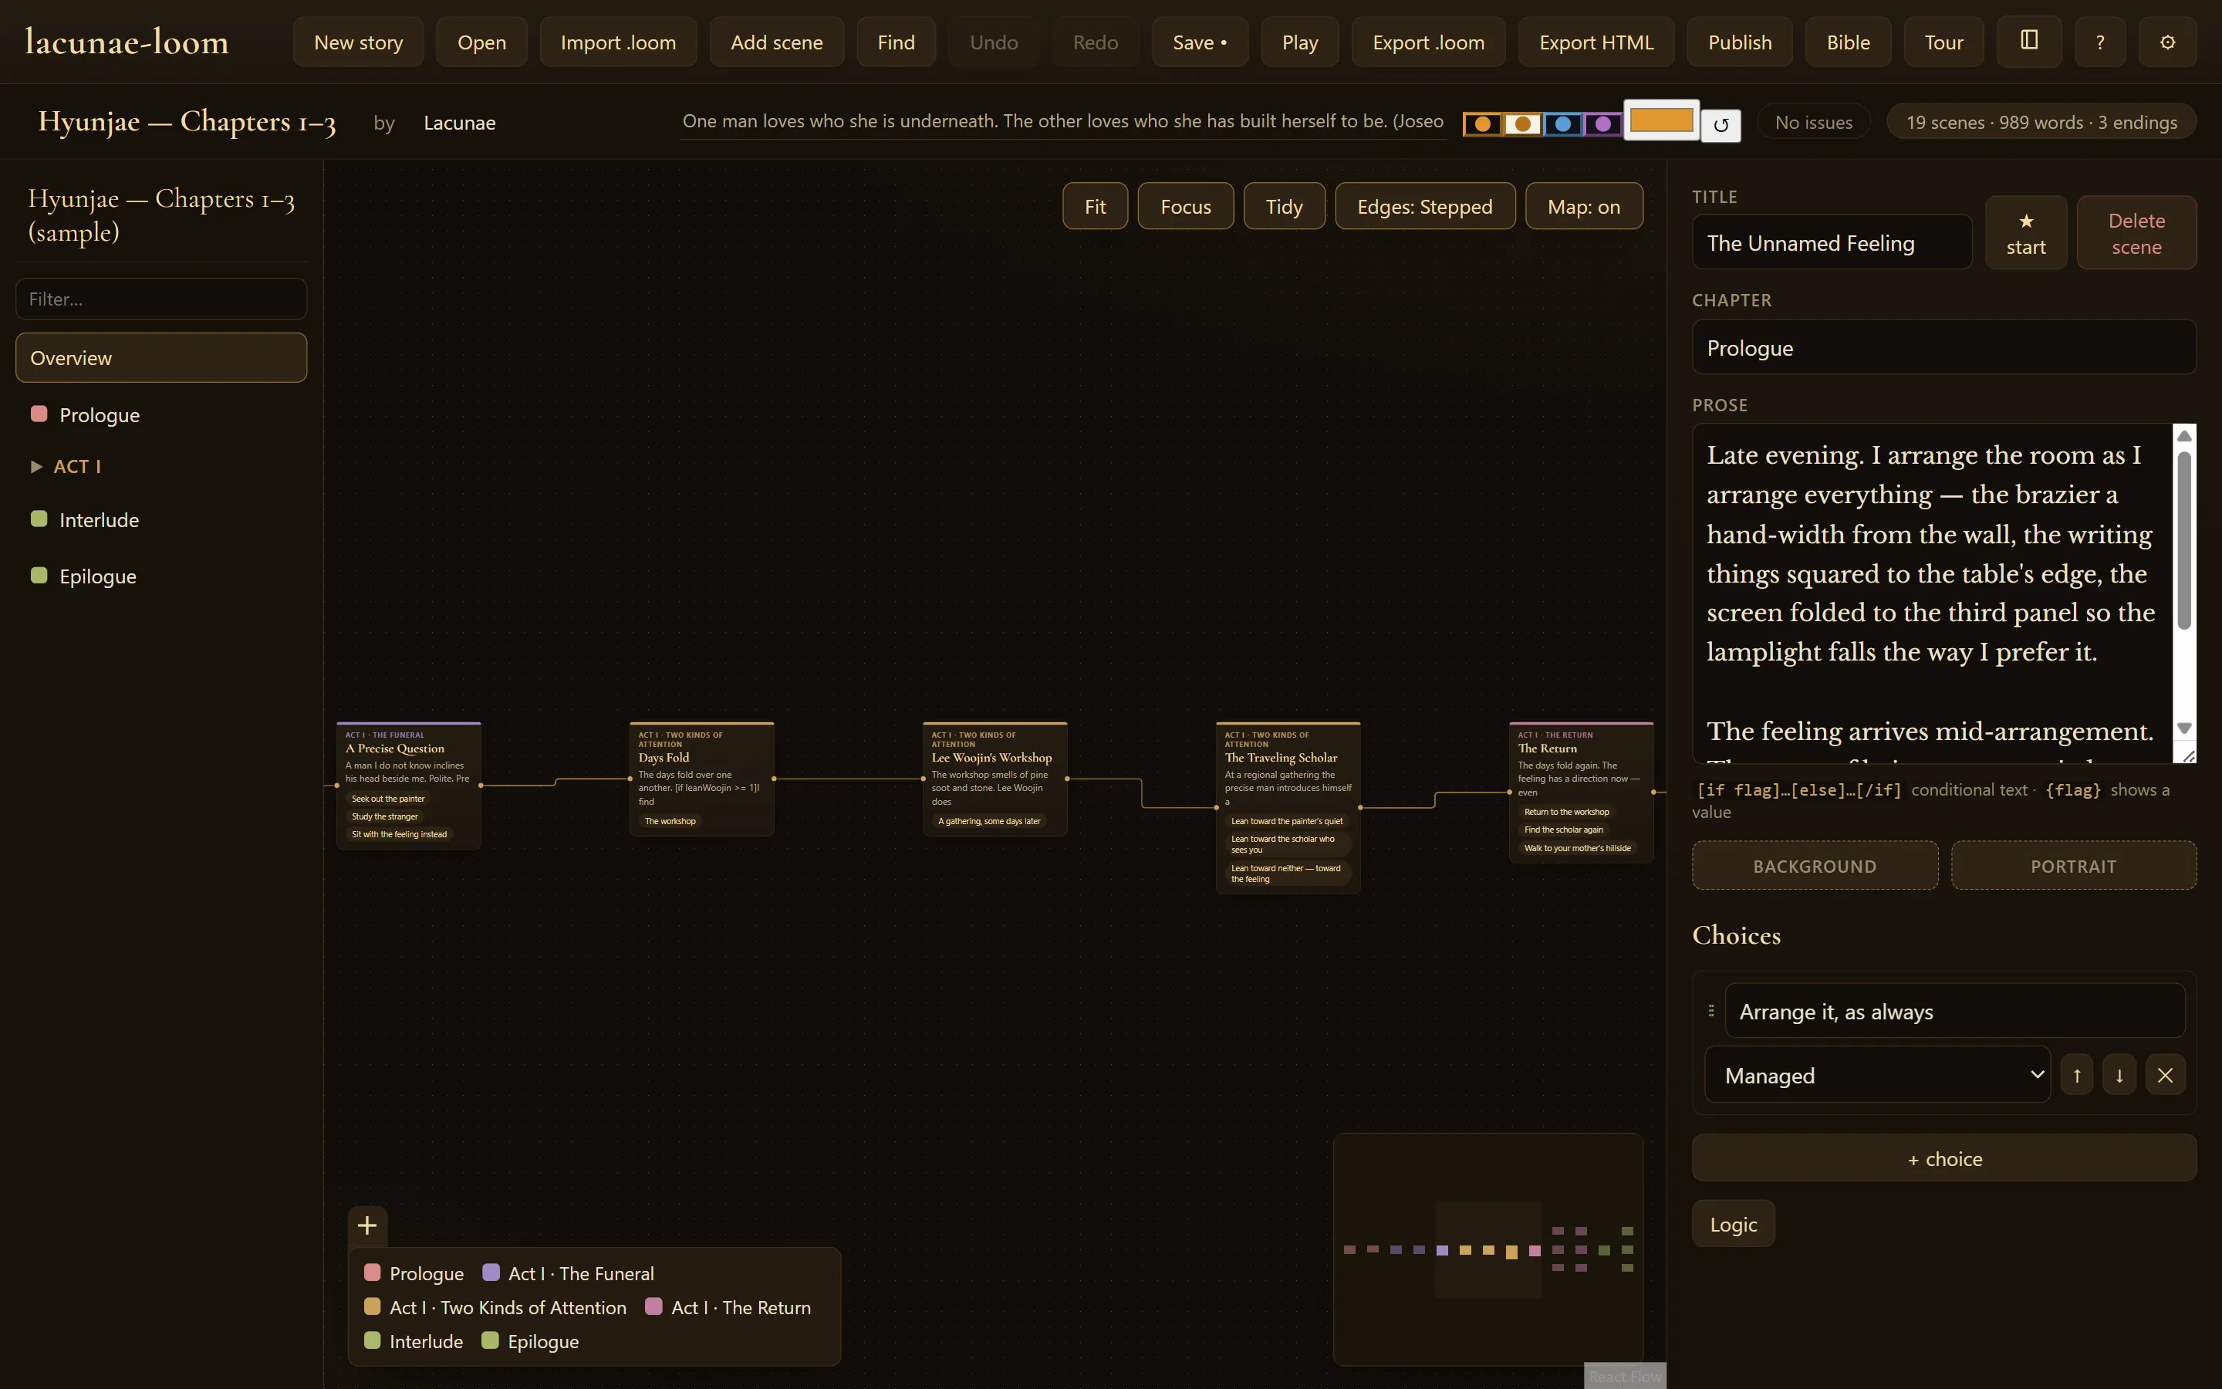The height and width of the screenshot is (1389, 2222).
Task: Click the 'No issues' status pill
Action: (x=1813, y=122)
